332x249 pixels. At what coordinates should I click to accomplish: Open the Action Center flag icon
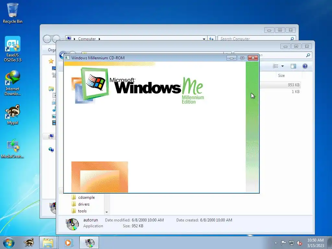[x=283, y=243]
